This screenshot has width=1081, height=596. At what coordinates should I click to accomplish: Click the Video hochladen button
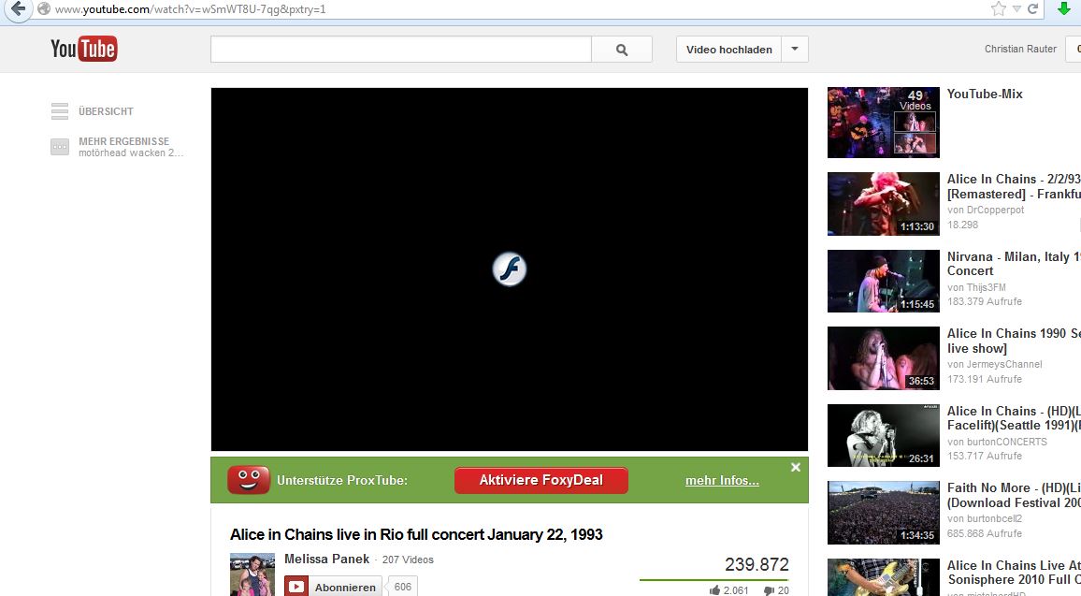click(x=728, y=50)
